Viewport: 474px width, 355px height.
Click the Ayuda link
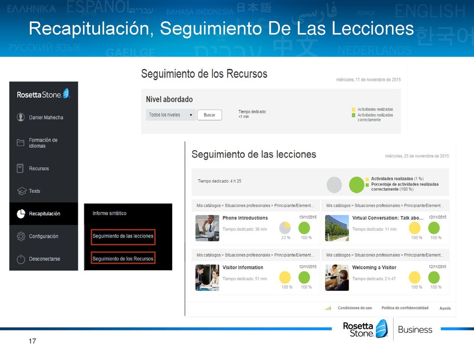pyautogui.click(x=445, y=308)
